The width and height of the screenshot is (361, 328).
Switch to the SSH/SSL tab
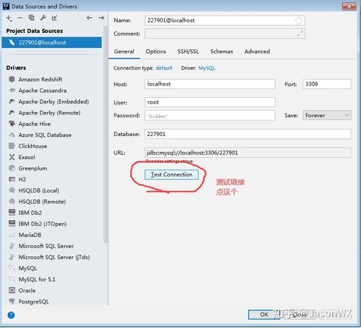pyautogui.click(x=188, y=51)
